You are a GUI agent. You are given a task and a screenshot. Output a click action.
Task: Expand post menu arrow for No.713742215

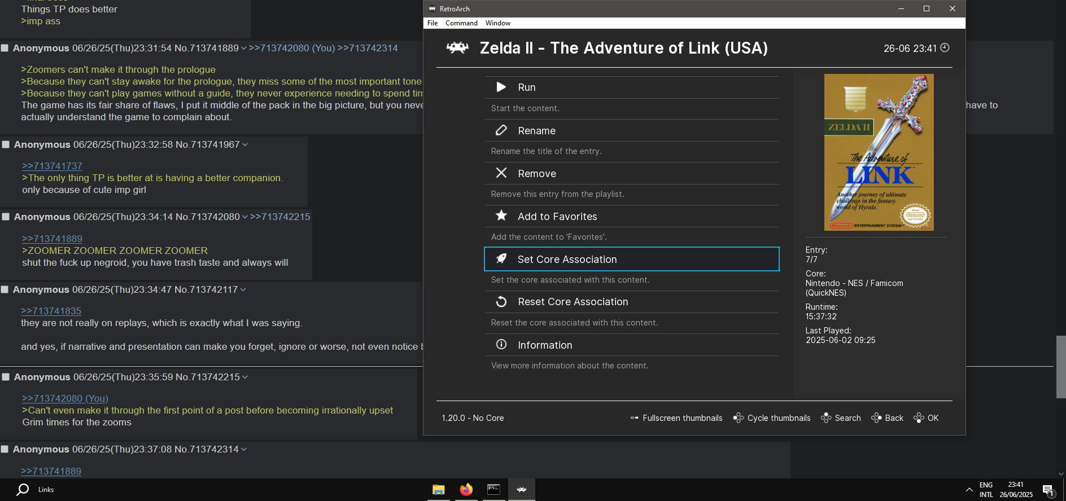click(x=245, y=377)
